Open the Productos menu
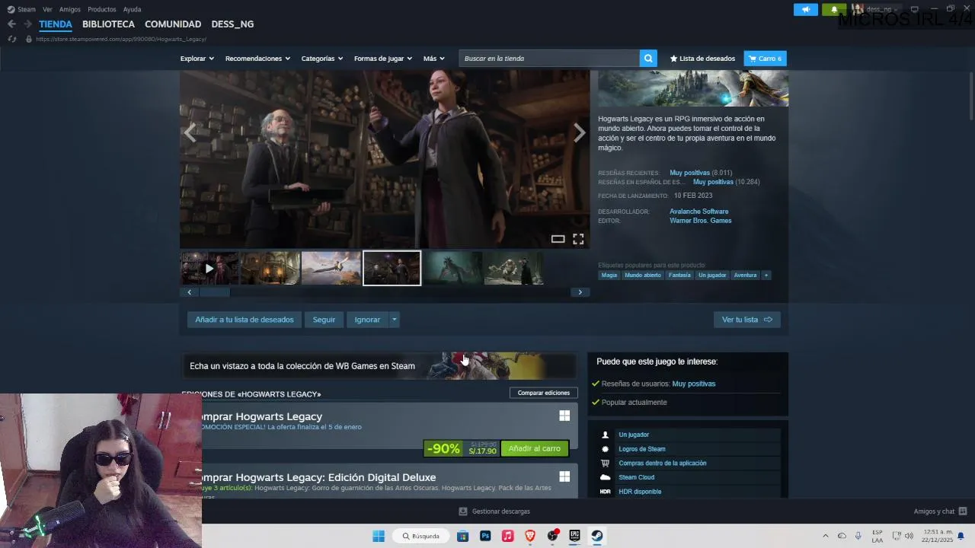The image size is (975, 548). coord(102,9)
